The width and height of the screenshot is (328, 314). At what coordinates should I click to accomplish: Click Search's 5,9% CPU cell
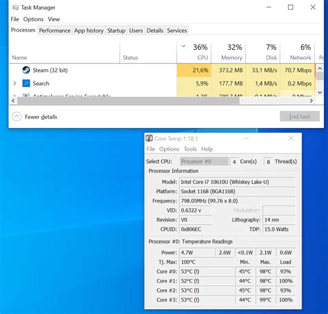(194, 83)
